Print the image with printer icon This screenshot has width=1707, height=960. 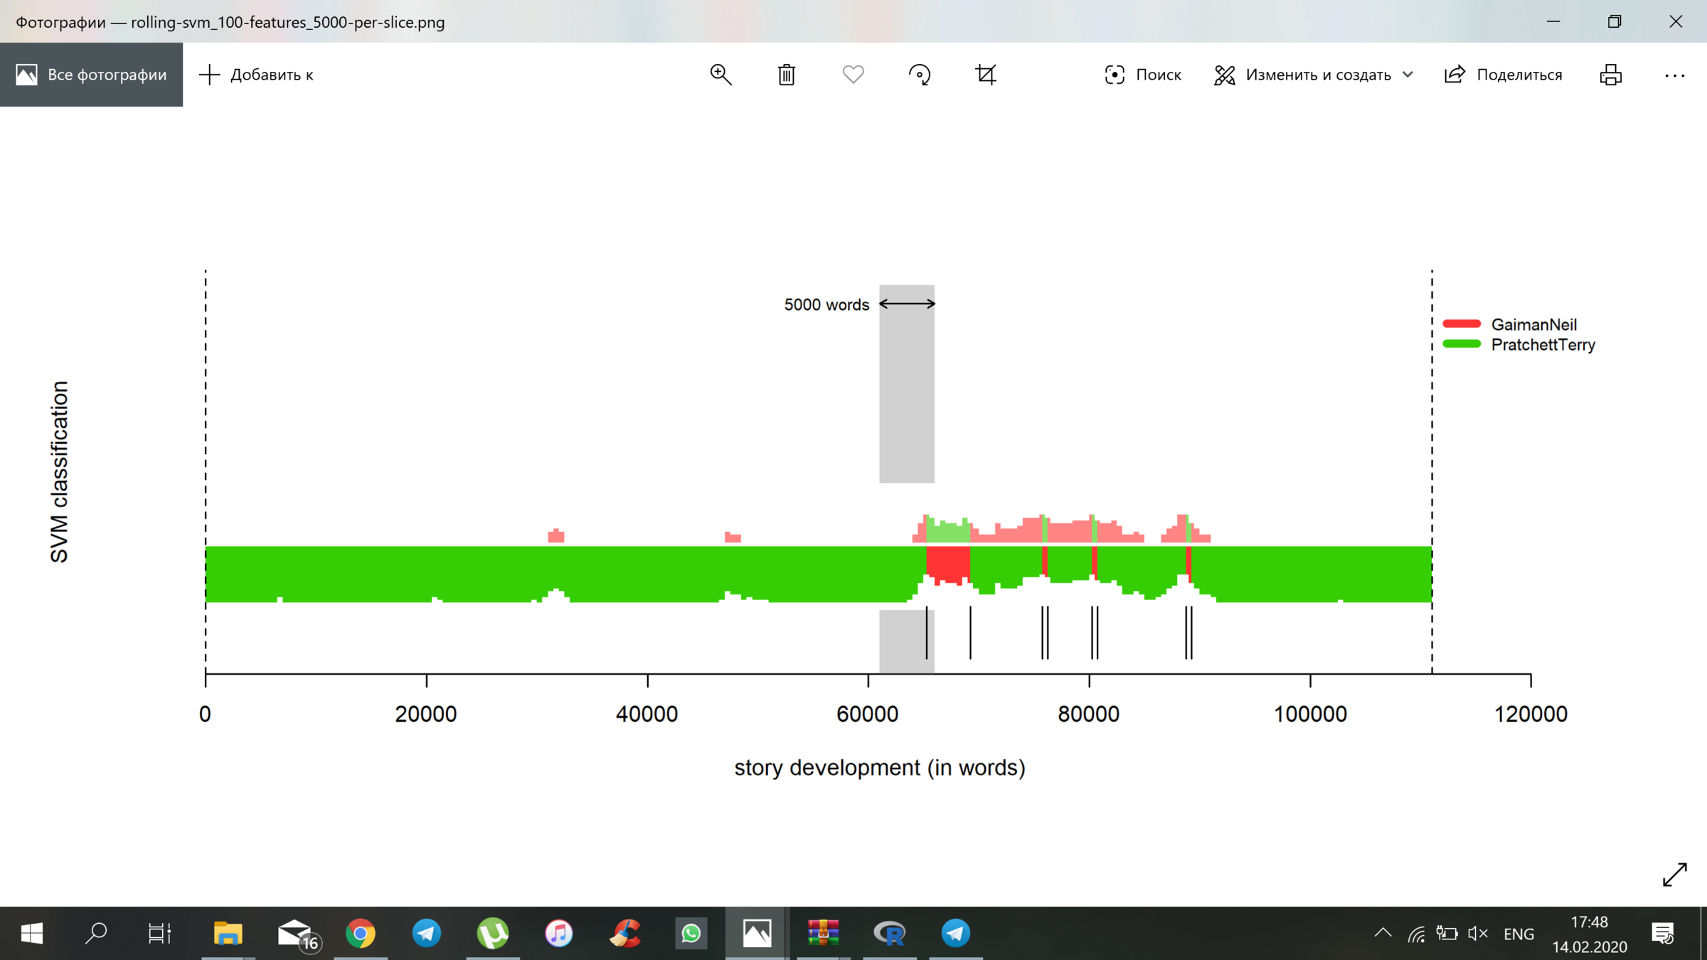pos(1610,75)
